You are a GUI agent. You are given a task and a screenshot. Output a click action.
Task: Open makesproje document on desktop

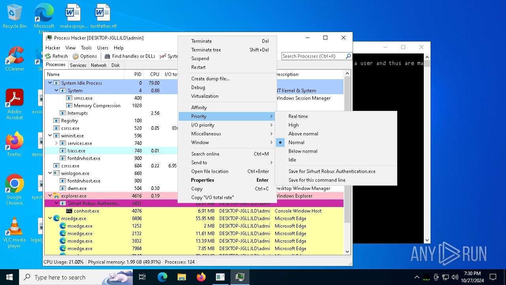73,17
